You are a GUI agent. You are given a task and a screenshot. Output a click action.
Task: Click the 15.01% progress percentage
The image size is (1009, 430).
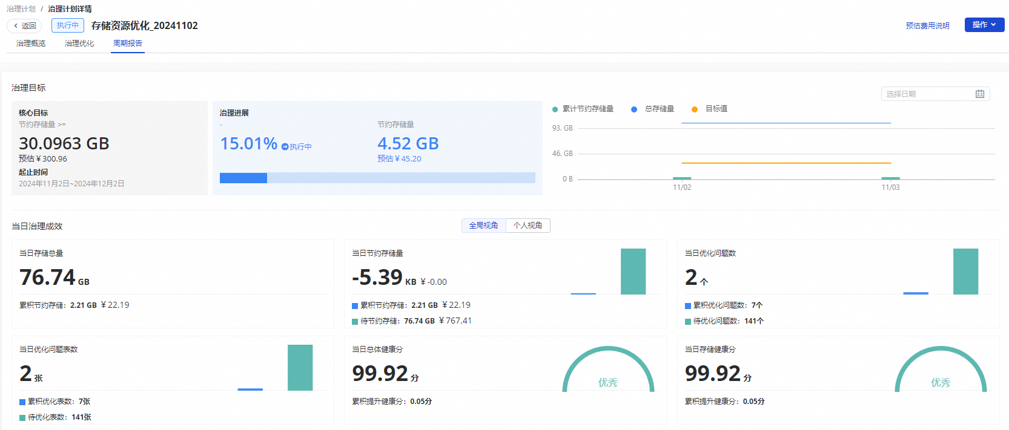point(248,143)
